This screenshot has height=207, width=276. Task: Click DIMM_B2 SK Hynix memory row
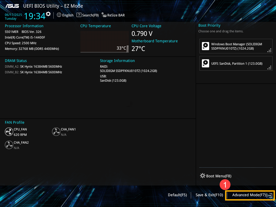(33, 72)
